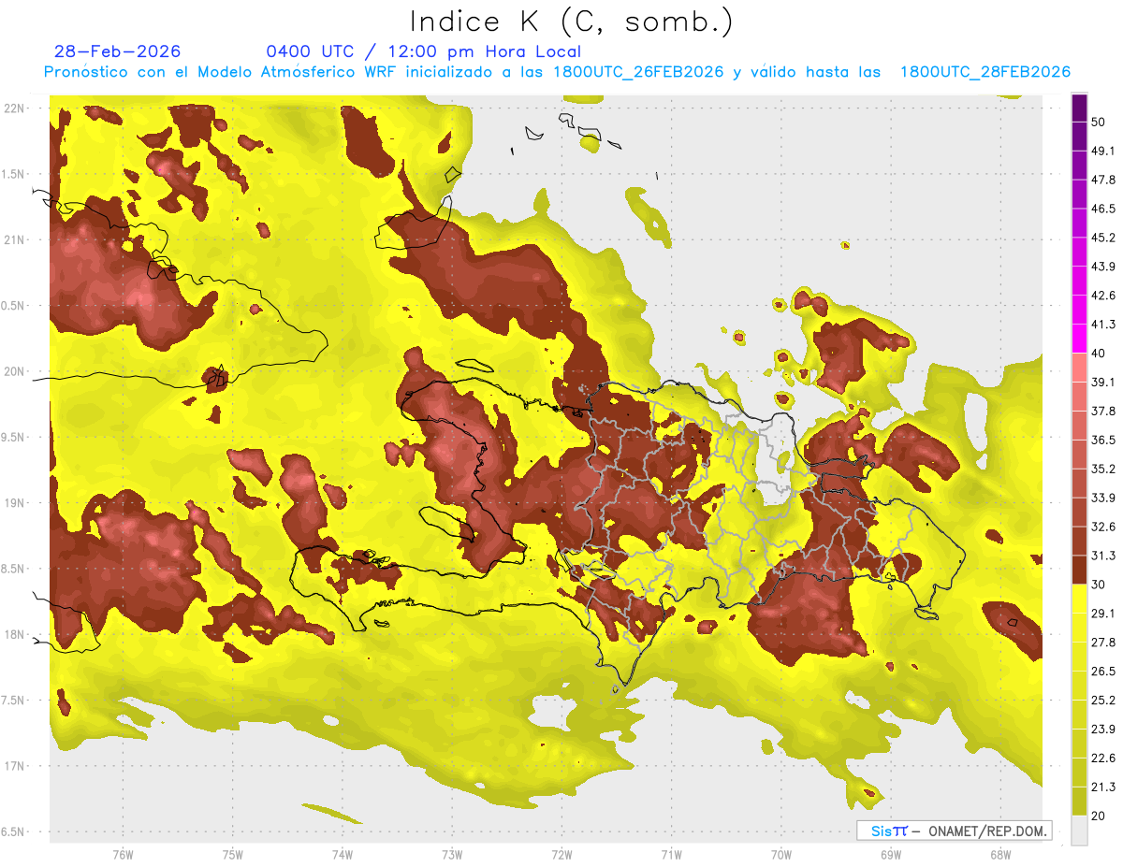Click the legend value '22.6'
This screenshot has height=867, width=1123.
tap(1103, 758)
